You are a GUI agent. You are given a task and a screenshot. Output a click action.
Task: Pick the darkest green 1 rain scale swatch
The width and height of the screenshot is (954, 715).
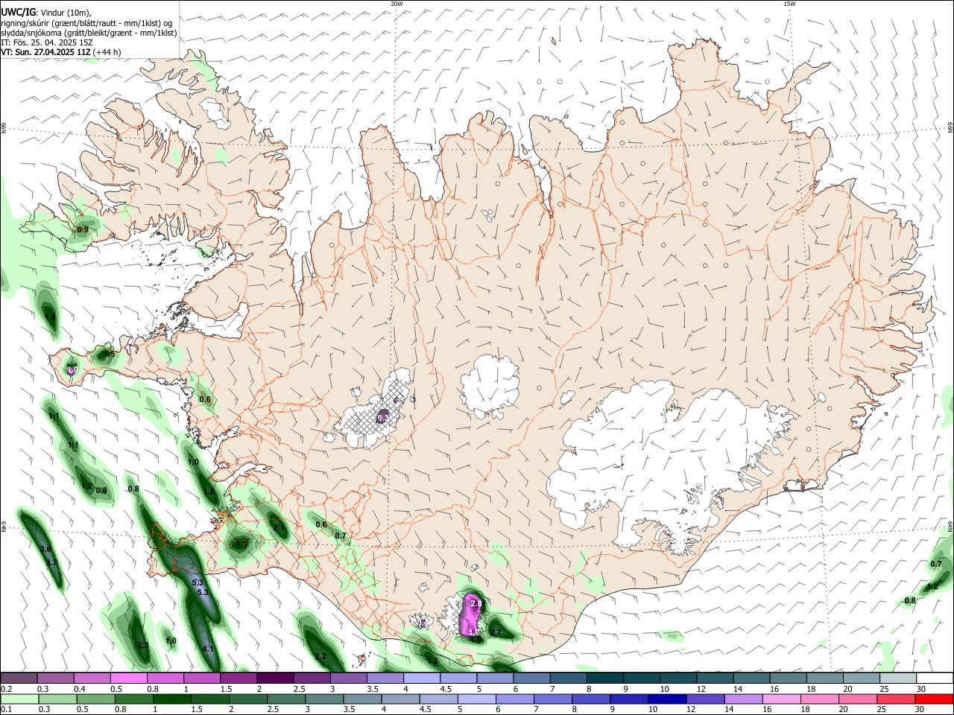171,699
